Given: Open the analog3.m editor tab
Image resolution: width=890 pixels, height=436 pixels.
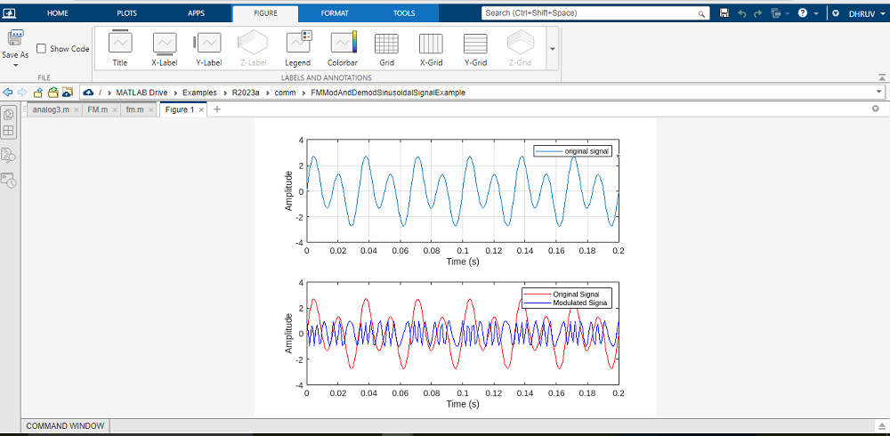Looking at the screenshot, I should click(x=50, y=109).
